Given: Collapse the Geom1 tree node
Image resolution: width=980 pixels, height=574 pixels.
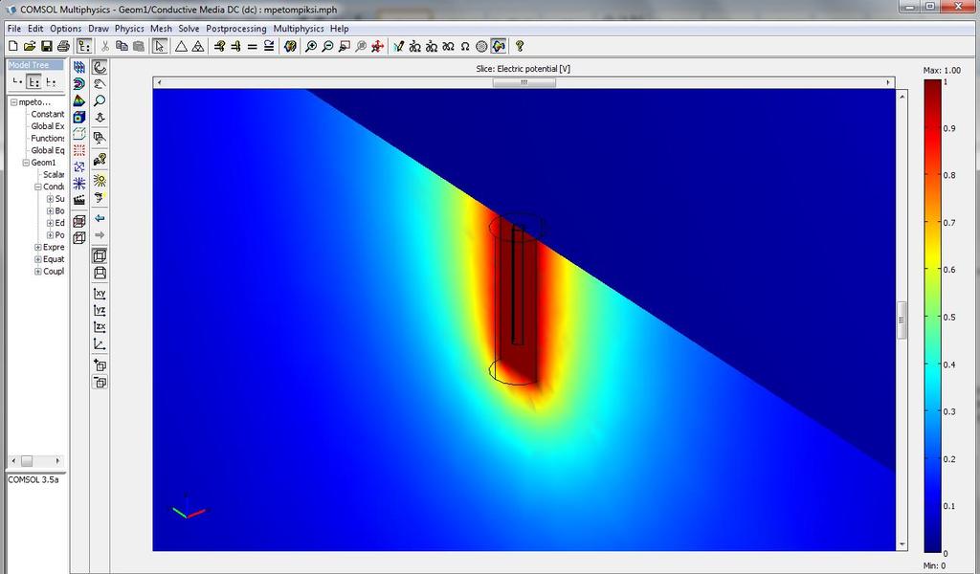Looking at the screenshot, I should point(26,163).
